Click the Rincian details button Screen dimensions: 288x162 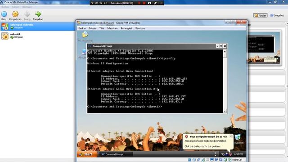[x=260, y=15]
